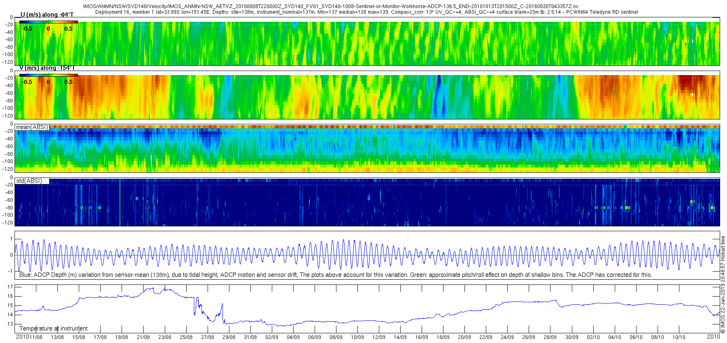The width and height of the screenshot is (727, 343).
Task: Click the V velocity panel colorbar
Action: coord(48,75)
